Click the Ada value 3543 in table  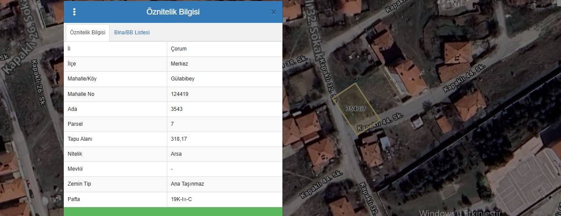(x=177, y=109)
